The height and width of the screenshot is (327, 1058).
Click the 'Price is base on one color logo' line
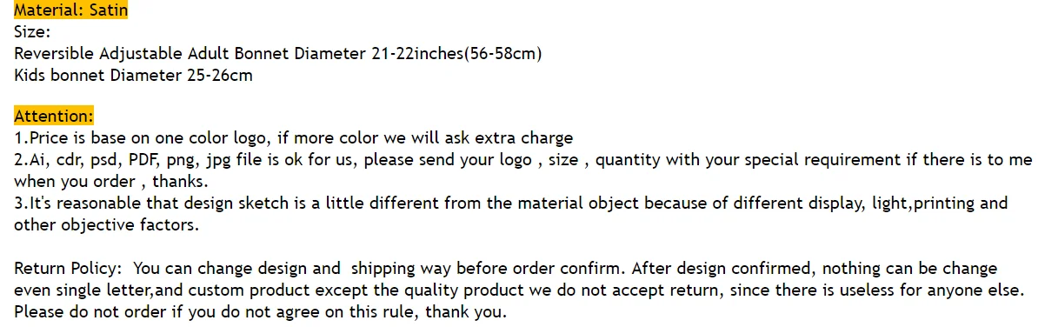coord(293,137)
